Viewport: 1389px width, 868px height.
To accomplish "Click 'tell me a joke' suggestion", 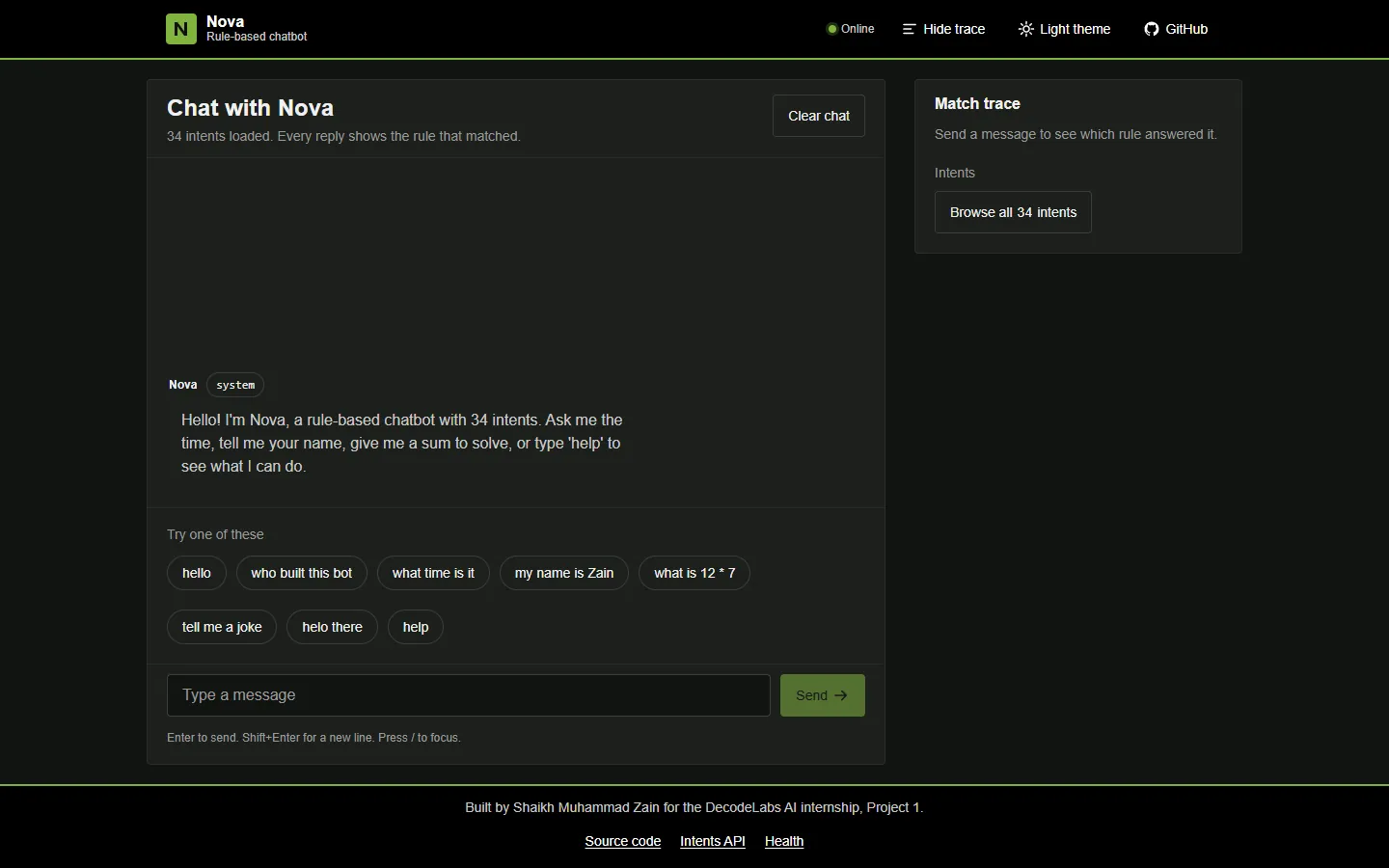I will pos(222,627).
